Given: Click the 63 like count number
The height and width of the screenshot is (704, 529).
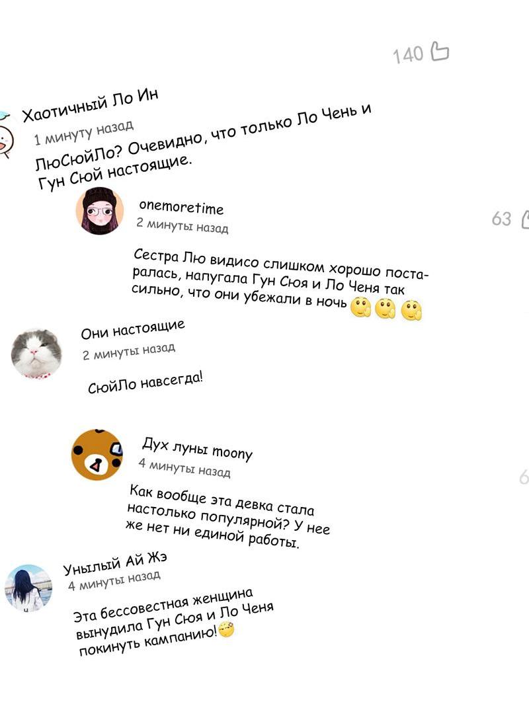Looking at the screenshot, I should [x=502, y=219].
